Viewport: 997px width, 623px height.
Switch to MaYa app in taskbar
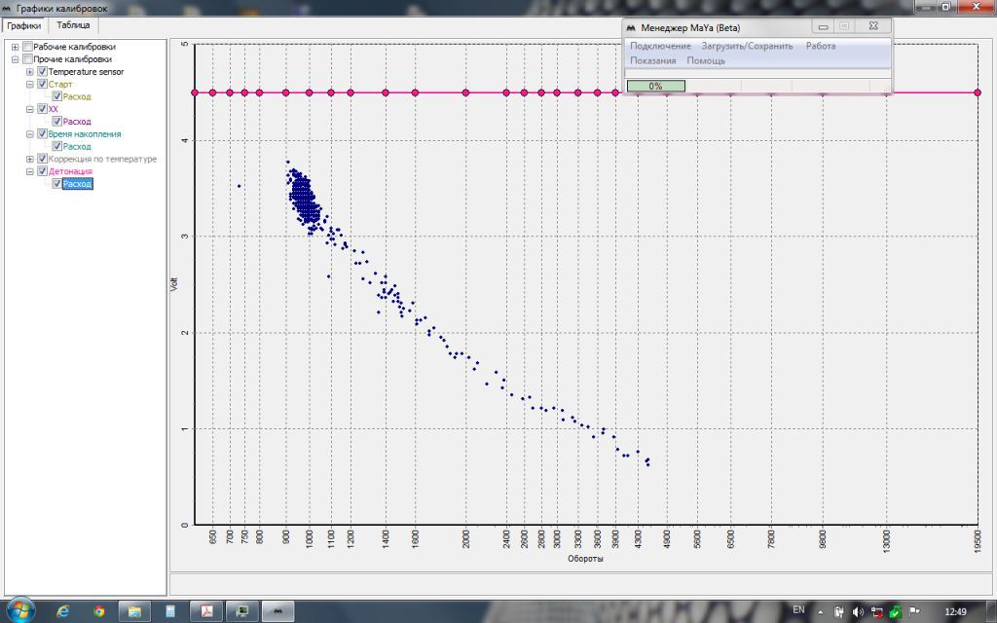(277, 611)
